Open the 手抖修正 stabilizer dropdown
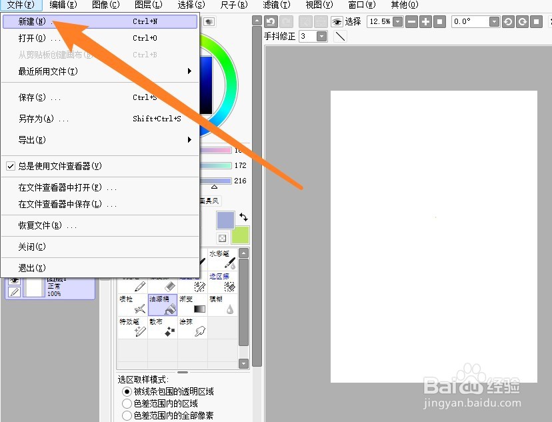Viewport: 552px width, 422px height. 321,36
